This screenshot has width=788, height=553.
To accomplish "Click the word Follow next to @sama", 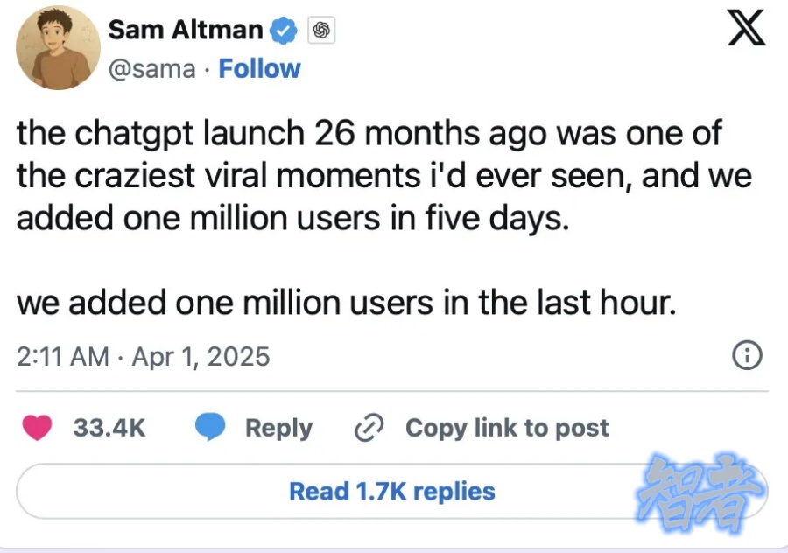I will point(259,69).
